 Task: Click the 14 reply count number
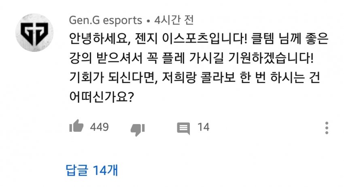pyautogui.click(x=203, y=127)
